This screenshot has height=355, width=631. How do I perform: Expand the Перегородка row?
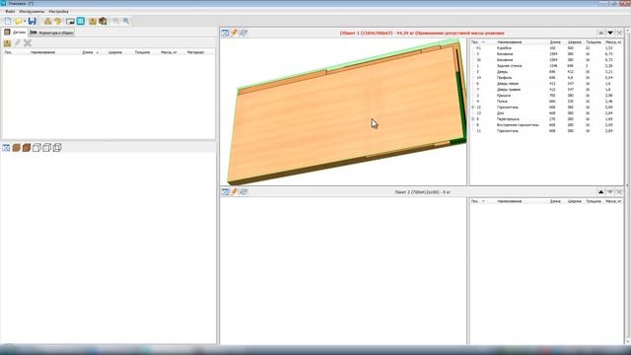click(x=473, y=119)
